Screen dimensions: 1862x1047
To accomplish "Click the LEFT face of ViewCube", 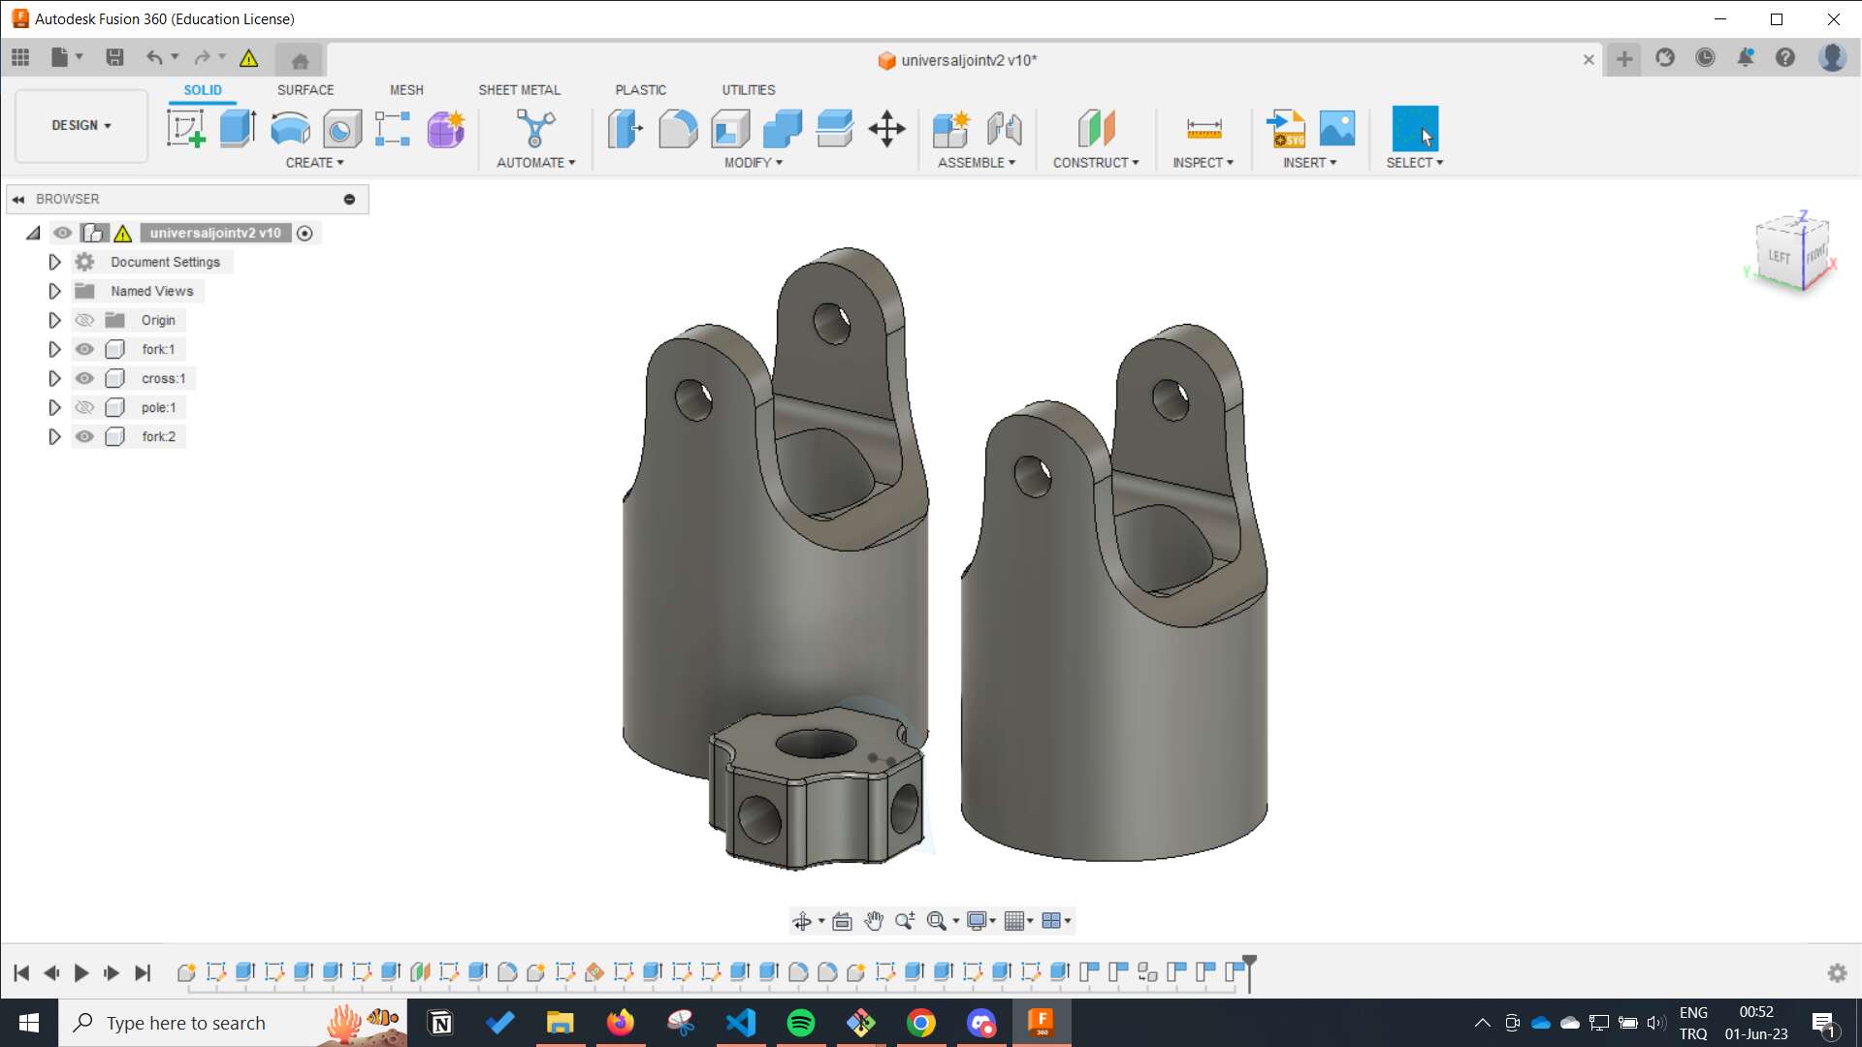I will pyautogui.click(x=1779, y=257).
